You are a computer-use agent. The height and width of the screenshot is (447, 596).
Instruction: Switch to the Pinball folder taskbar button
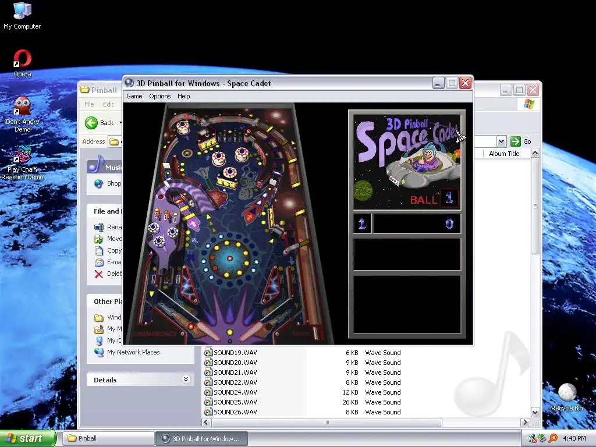(x=108, y=438)
